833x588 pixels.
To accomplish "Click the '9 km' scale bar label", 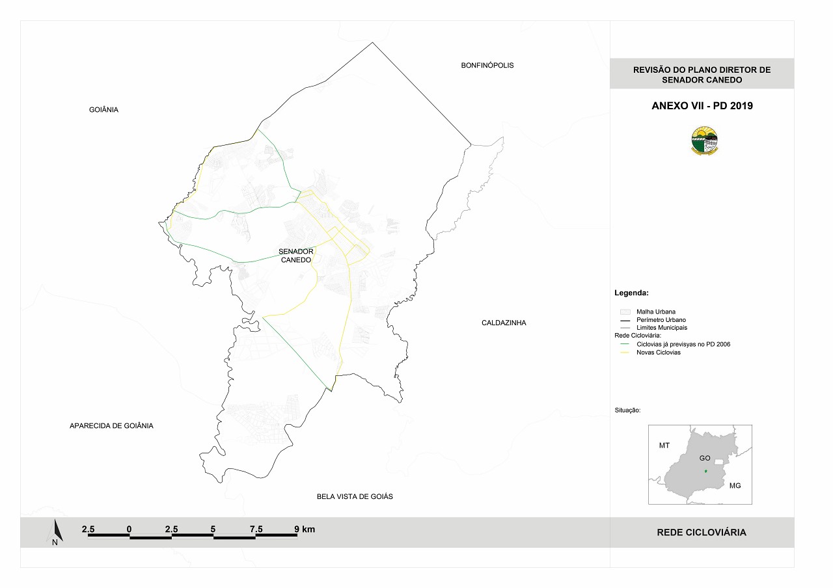I will click(305, 529).
